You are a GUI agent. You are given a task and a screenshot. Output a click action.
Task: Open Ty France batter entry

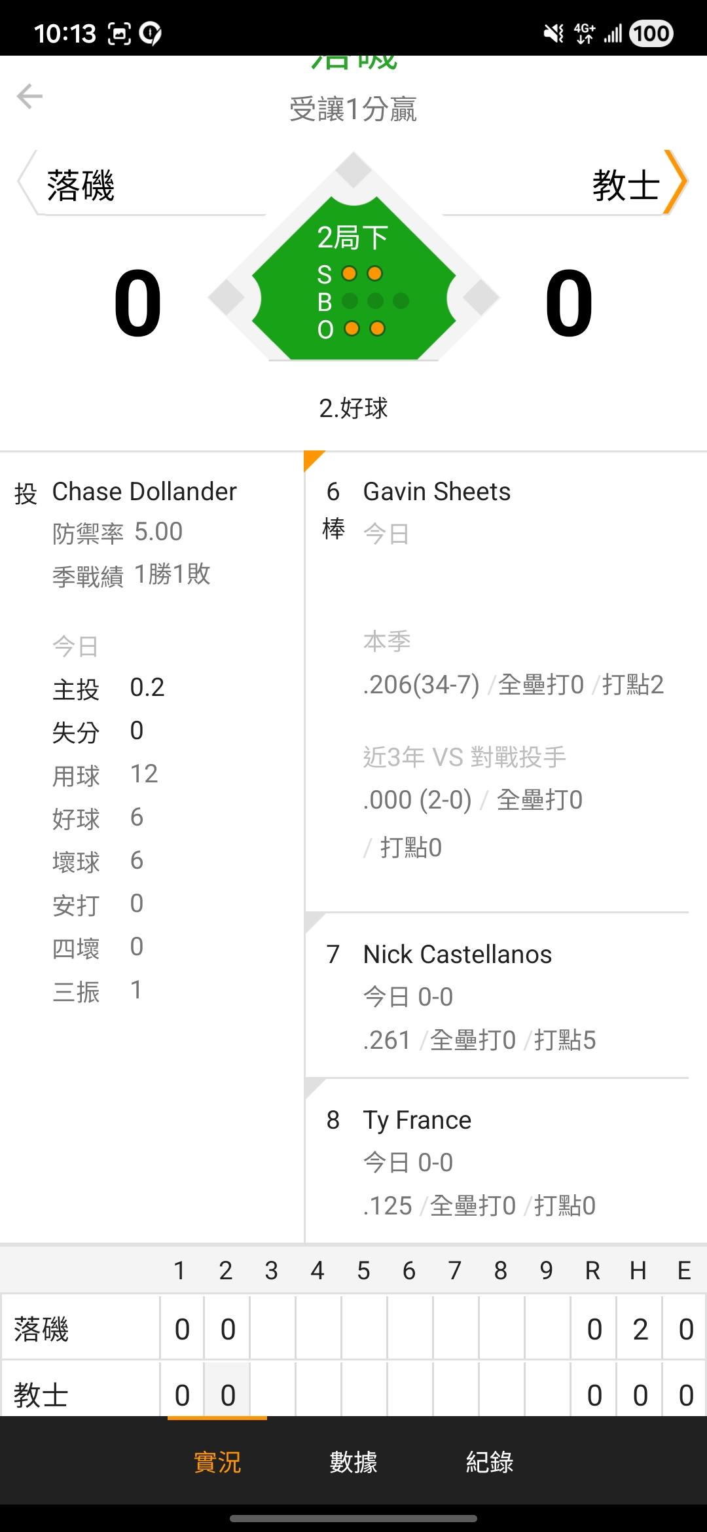point(417,1120)
